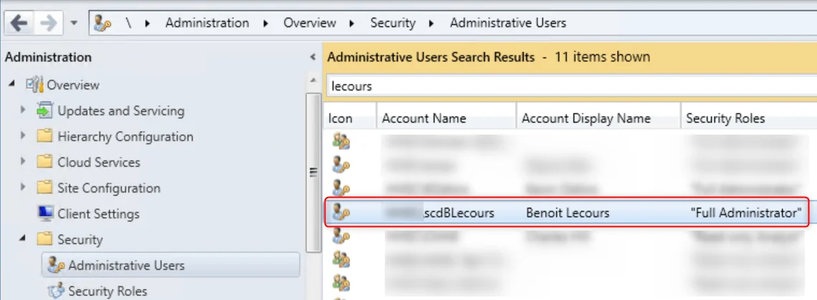817x300 pixels.
Task: Expand the Site Configuration node
Action: (x=22, y=188)
